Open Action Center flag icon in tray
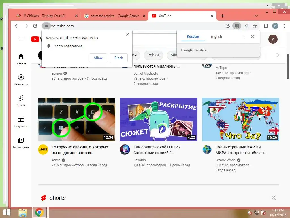This screenshot has height=218, width=290. click(263, 213)
